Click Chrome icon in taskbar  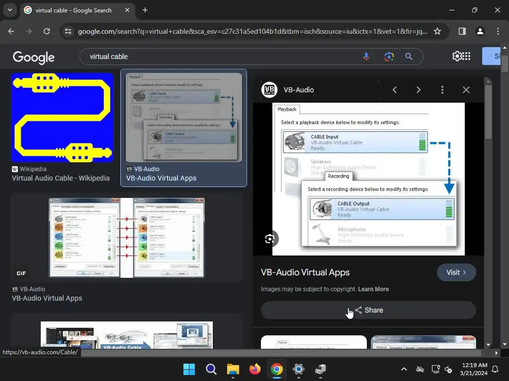[x=276, y=369]
